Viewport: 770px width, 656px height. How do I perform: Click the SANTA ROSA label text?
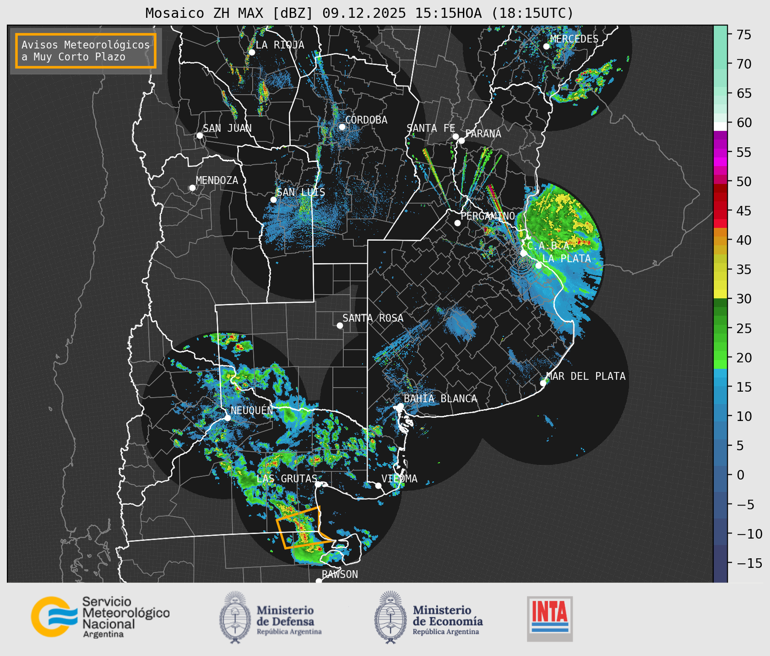point(373,318)
